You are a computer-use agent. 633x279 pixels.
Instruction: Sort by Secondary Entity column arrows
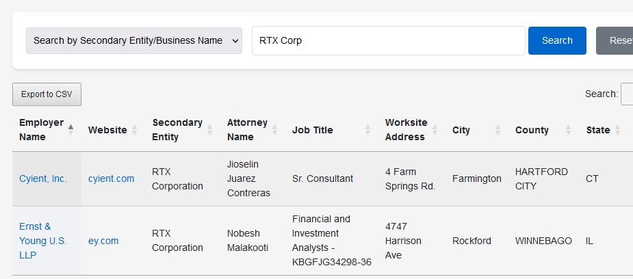(x=210, y=130)
